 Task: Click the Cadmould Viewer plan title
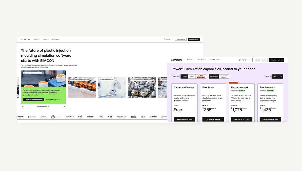(x=184, y=88)
